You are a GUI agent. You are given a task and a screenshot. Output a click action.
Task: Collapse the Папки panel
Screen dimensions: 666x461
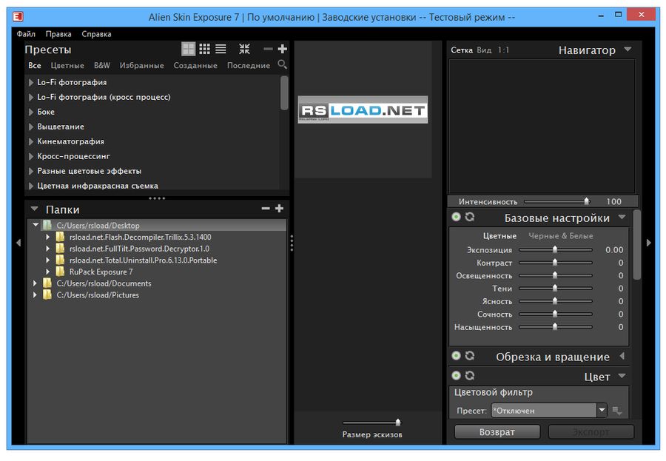(34, 209)
